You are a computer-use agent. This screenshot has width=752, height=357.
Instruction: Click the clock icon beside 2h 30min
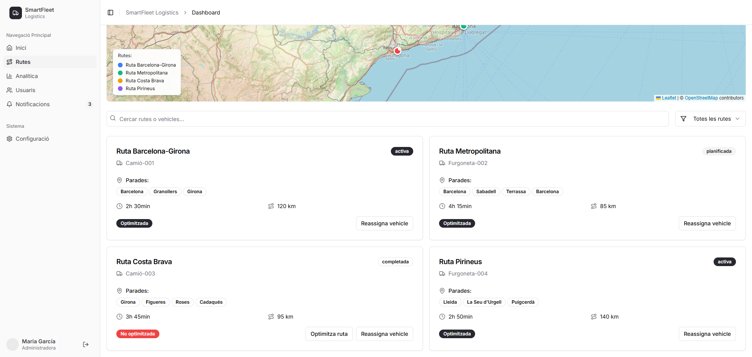119,206
